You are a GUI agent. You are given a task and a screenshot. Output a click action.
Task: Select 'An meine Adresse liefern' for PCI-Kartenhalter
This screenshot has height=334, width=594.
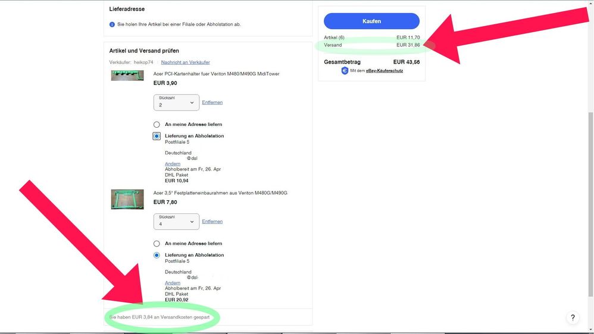(157, 125)
